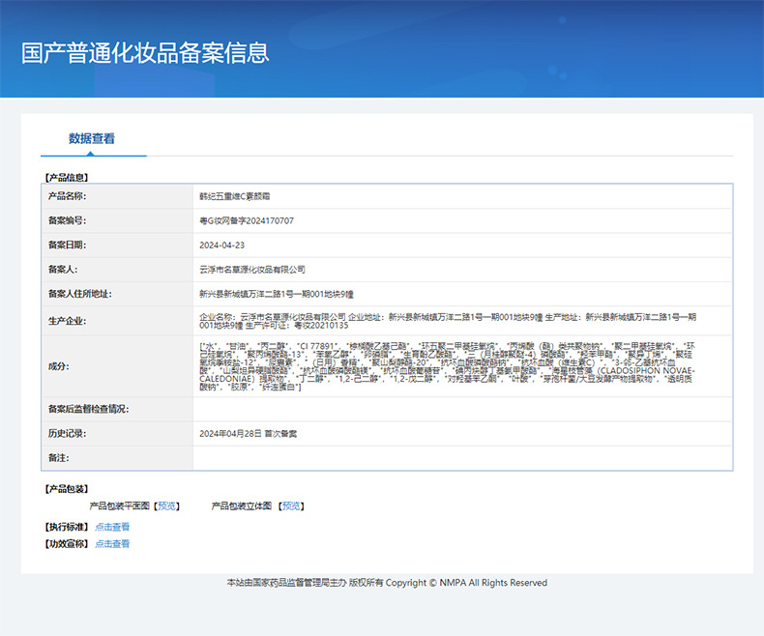
Task: Click the ingredients list starting with 水, 甘油
Action: point(448,366)
